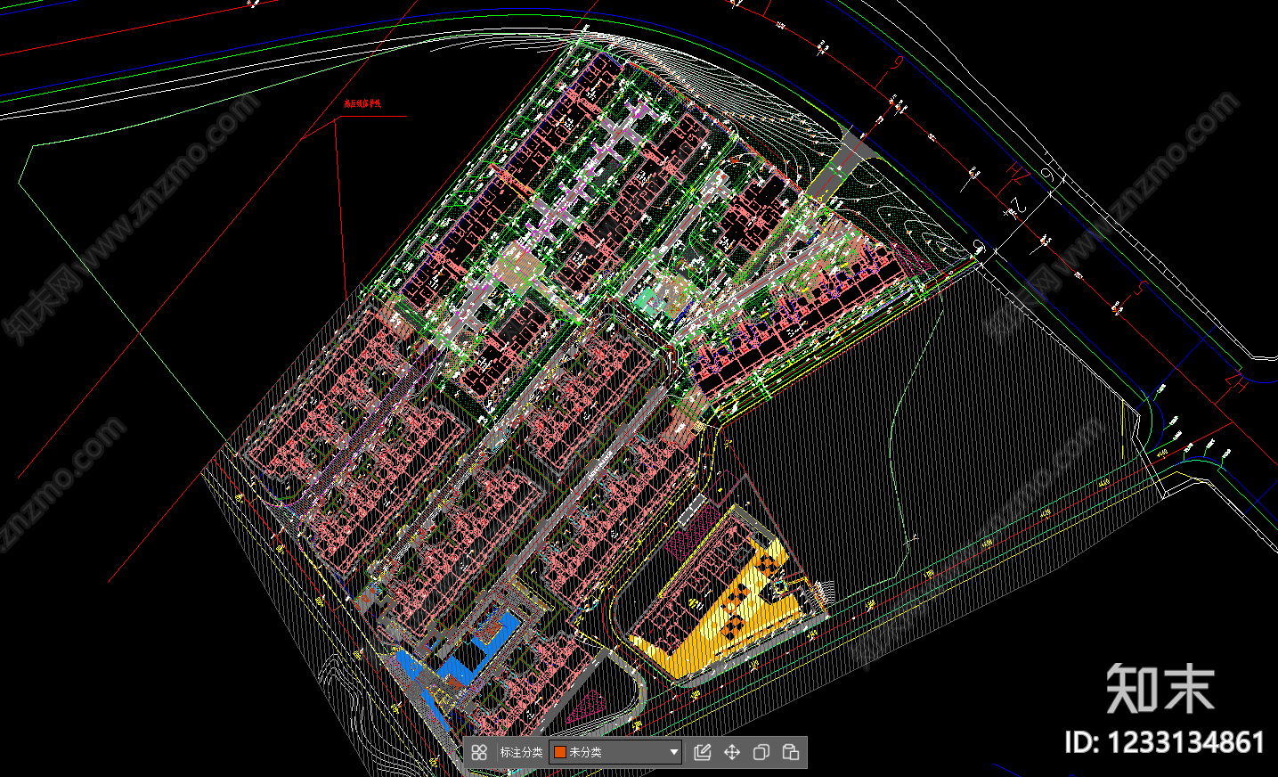The width and height of the screenshot is (1278, 777).
Task: Click the paste clipboard icon
Action: (790, 752)
